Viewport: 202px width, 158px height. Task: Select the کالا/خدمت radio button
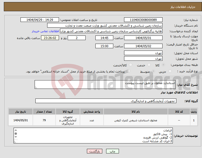pyautogui.click(x=130, y=65)
